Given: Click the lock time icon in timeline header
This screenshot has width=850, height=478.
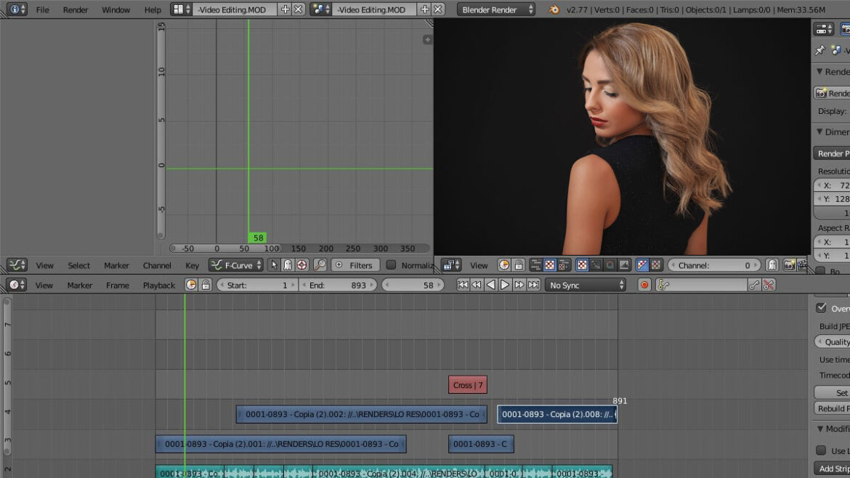Looking at the screenshot, I should tap(206, 285).
